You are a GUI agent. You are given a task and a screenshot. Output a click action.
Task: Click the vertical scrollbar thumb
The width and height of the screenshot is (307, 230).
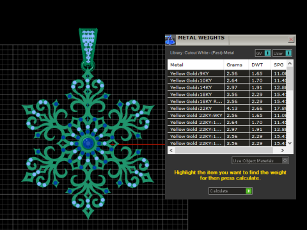[290, 78]
